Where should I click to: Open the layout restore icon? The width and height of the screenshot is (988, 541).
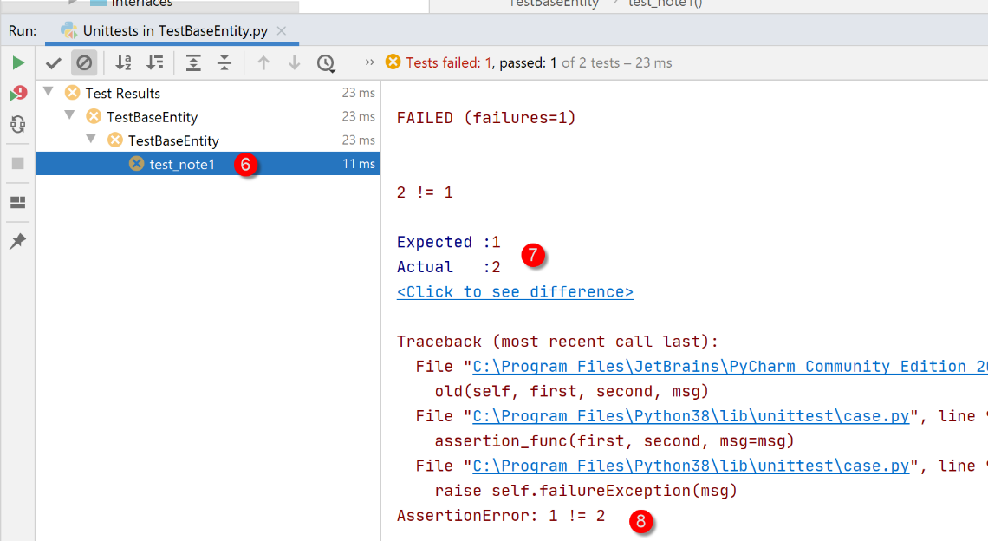17,203
